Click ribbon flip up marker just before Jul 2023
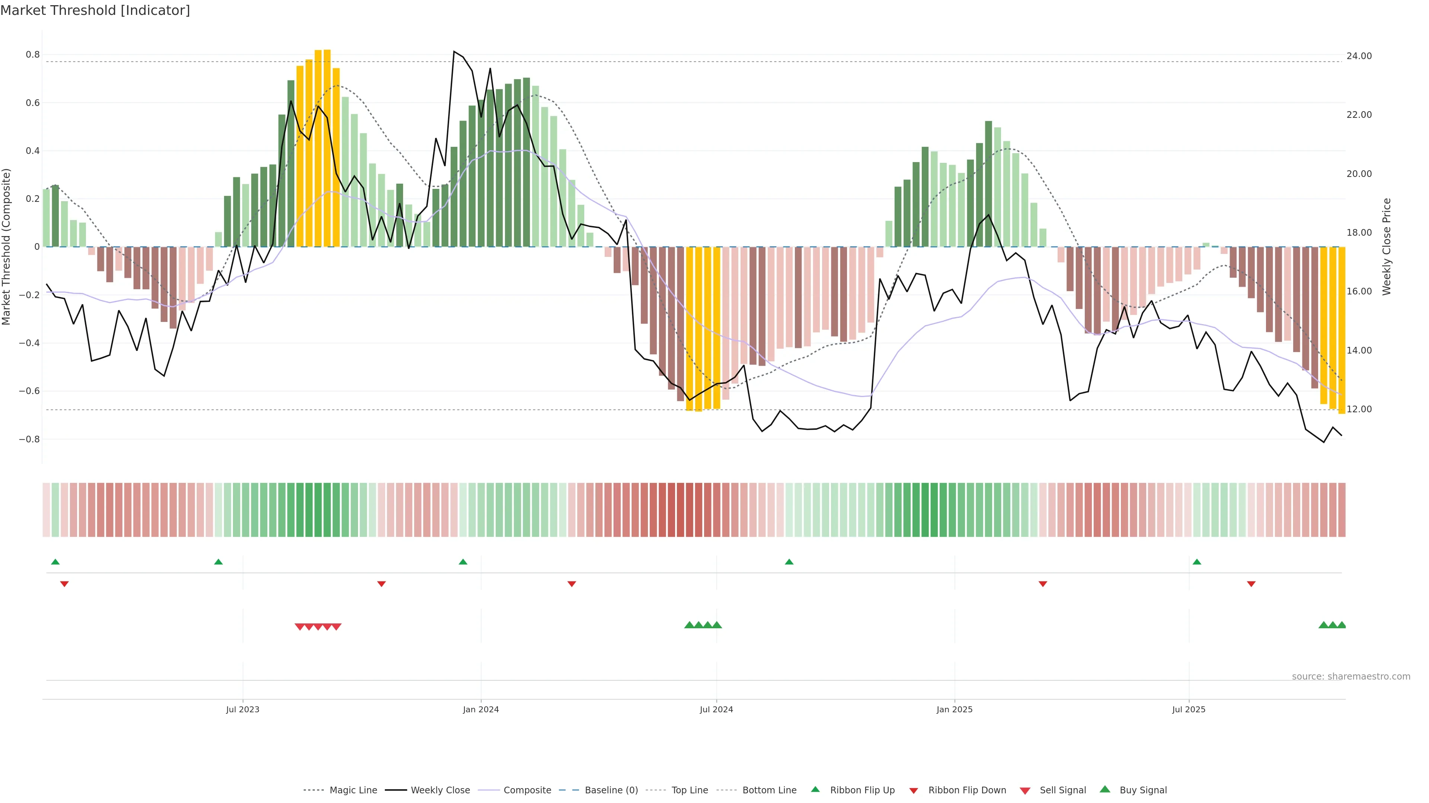 218,562
